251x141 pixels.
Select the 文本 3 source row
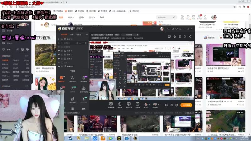[x=72, y=59]
